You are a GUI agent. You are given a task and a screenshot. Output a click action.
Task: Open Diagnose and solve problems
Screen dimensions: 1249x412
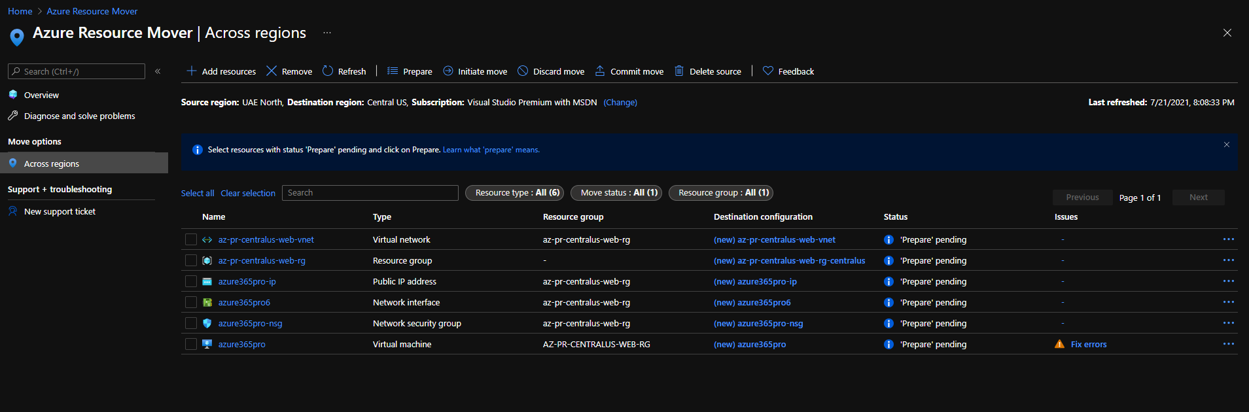(x=80, y=116)
